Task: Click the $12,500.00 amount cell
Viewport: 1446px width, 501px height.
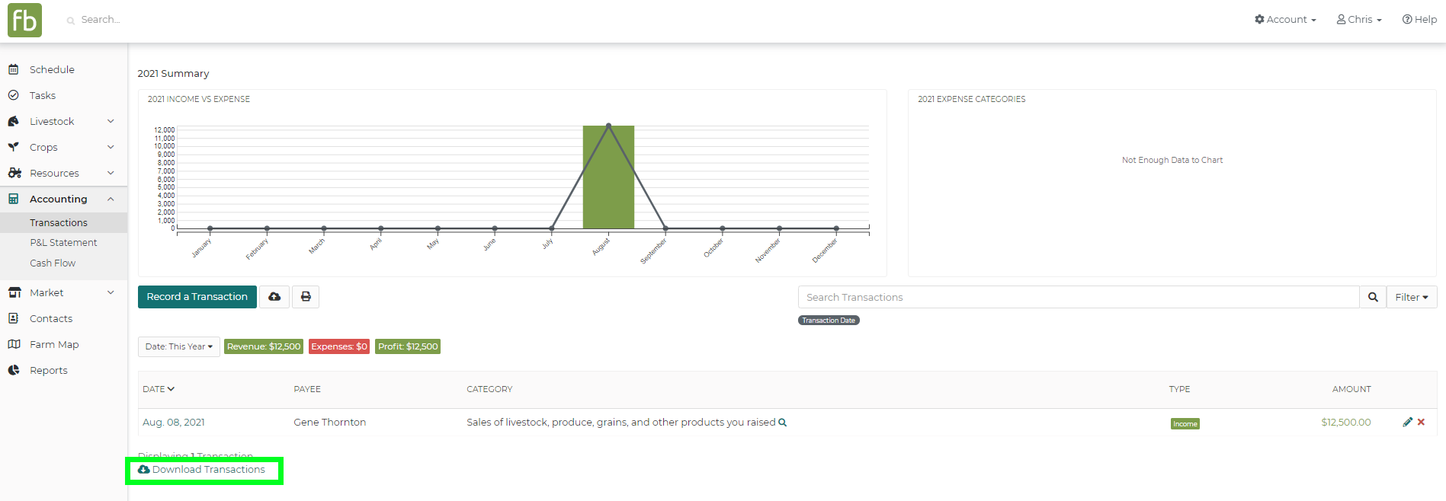Action: [1346, 423]
